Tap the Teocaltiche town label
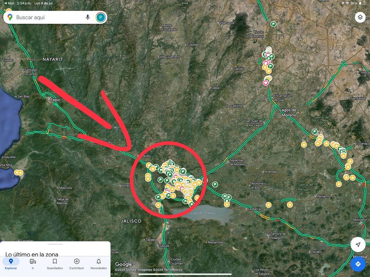This screenshot has width=370, height=277. (x=234, y=106)
